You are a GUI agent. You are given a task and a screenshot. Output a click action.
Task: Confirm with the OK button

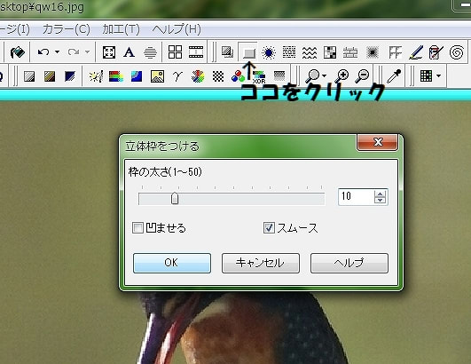click(x=172, y=263)
